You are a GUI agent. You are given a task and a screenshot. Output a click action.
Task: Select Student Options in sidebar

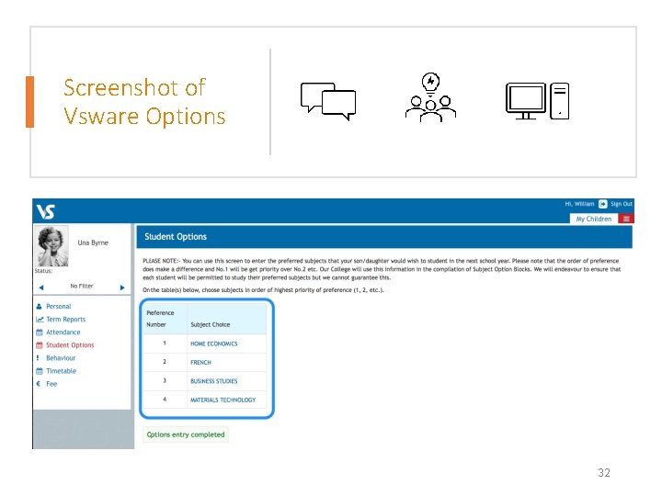click(70, 345)
